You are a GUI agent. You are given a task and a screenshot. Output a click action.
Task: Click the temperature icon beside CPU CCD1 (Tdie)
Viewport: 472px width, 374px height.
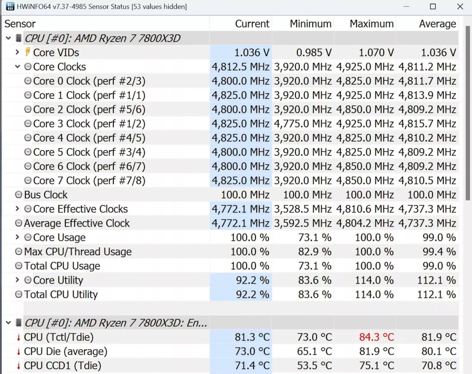18,365
